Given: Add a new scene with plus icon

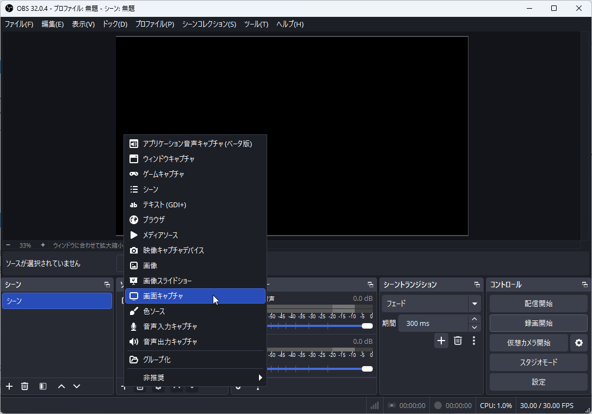Looking at the screenshot, I should [9, 386].
